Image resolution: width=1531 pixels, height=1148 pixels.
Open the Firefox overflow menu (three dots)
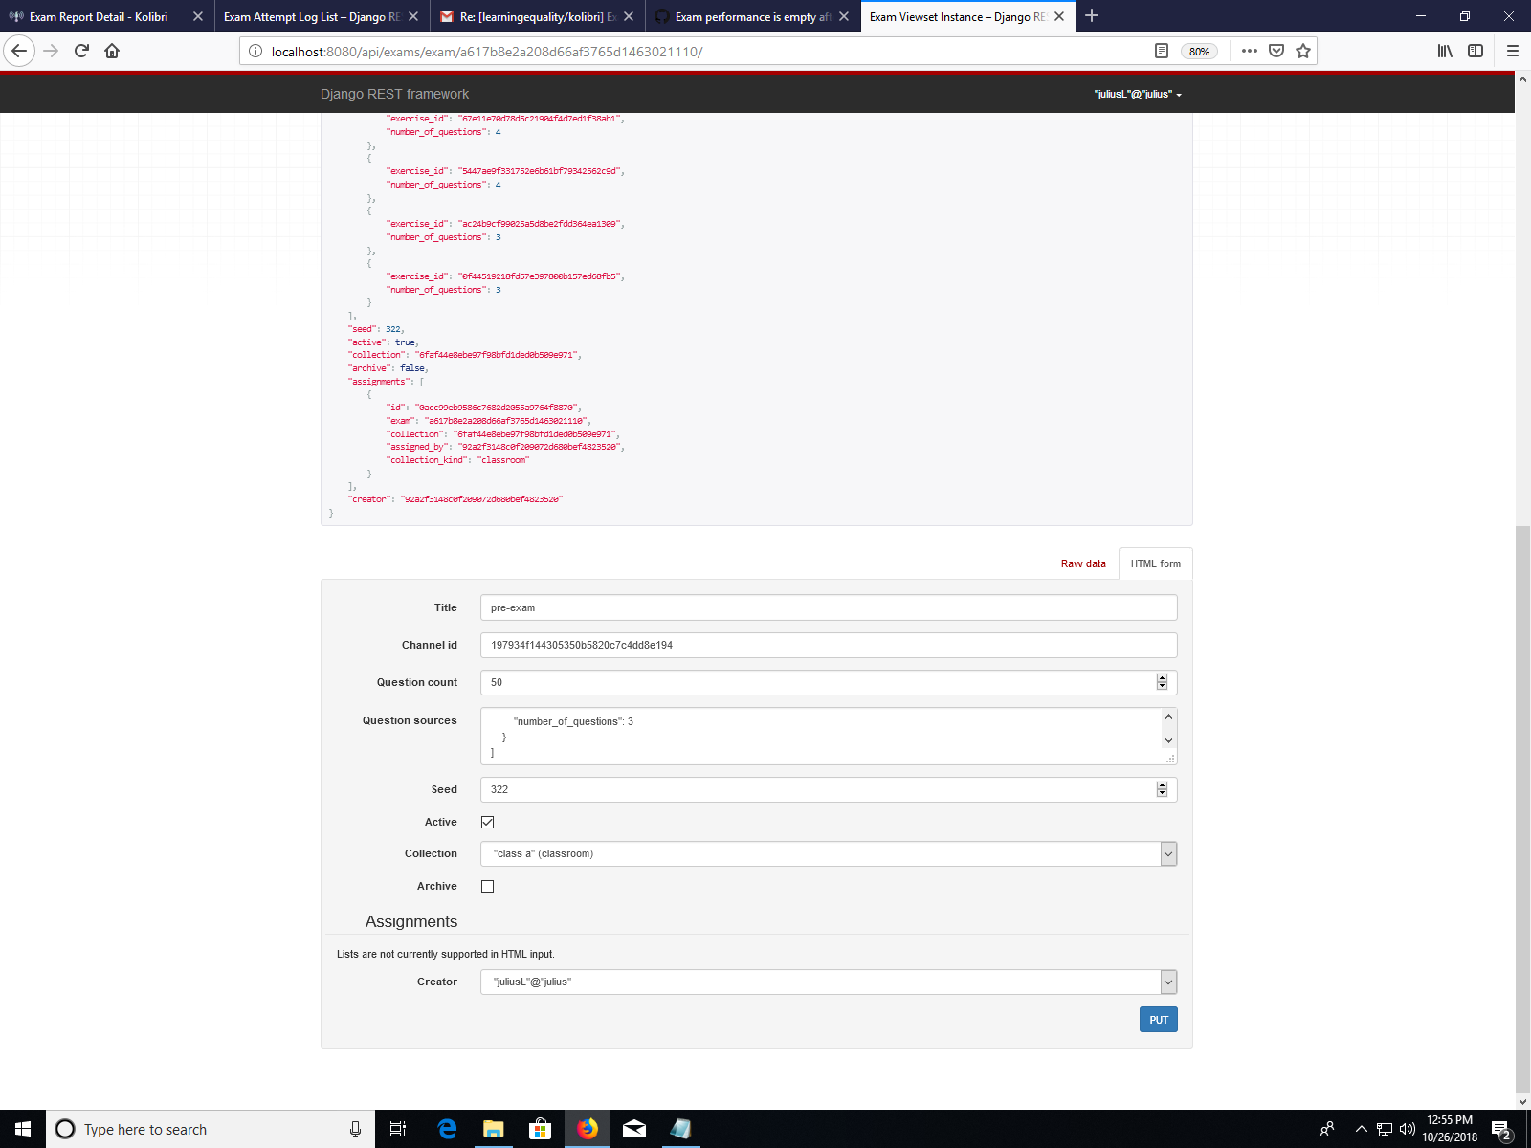pyautogui.click(x=1250, y=52)
